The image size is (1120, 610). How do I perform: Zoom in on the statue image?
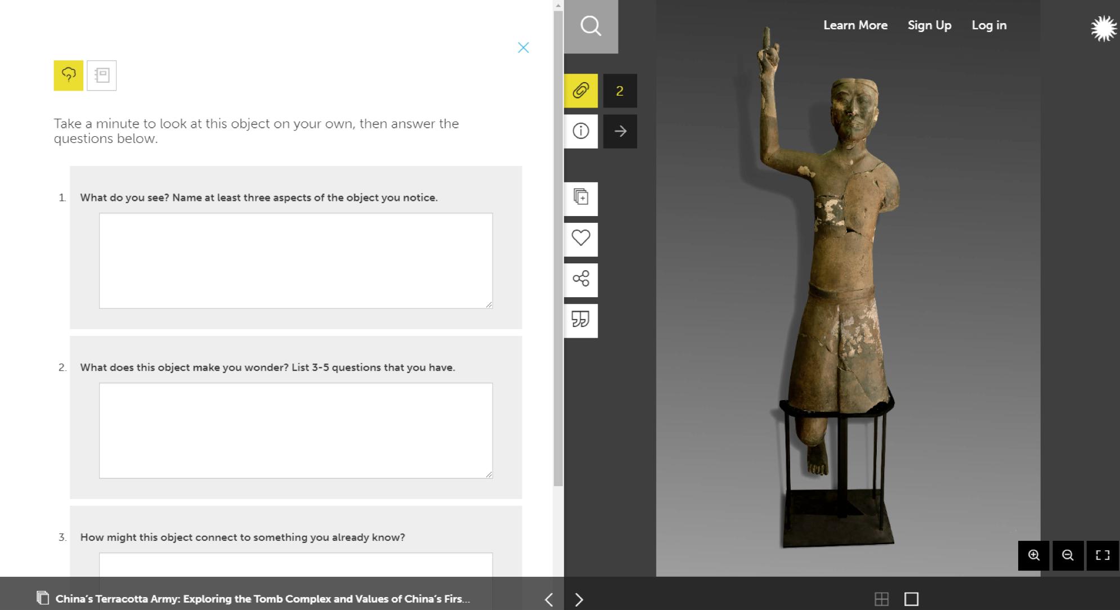(1033, 555)
